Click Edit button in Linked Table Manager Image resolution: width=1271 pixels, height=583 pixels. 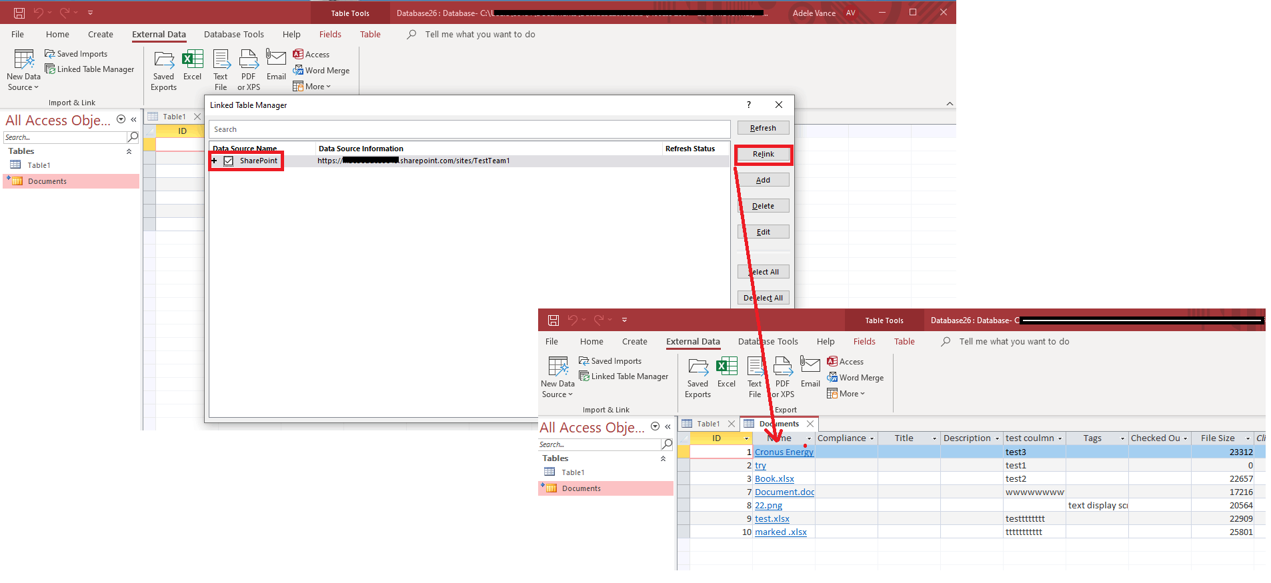point(764,232)
